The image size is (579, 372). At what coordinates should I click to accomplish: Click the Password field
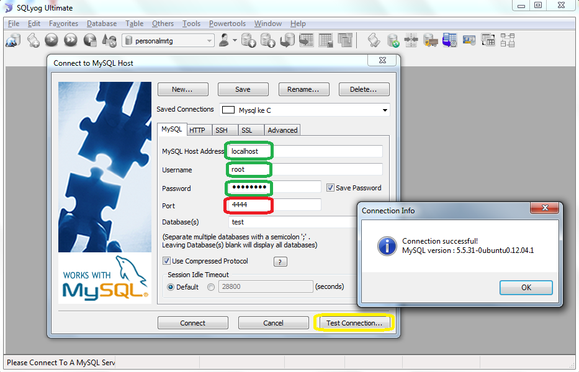275,187
